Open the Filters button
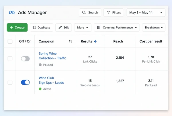Image resolution: width=172 pixels, height=116 pixels. (x=114, y=13)
